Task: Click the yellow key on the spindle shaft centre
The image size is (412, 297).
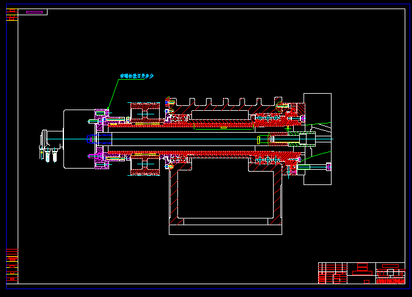Action: click(224, 128)
